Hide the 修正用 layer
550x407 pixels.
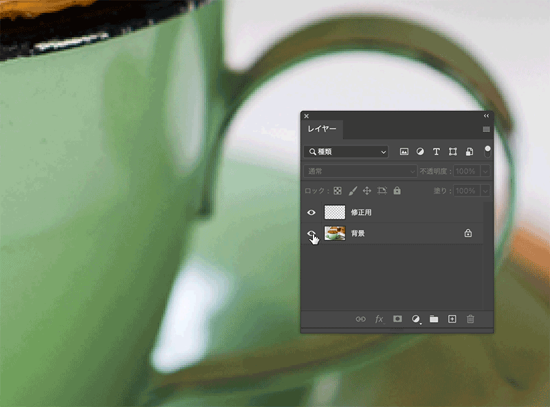(311, 213)
